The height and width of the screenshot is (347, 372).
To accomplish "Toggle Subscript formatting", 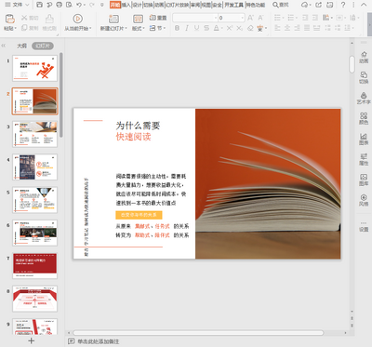I will click(239, 28).
